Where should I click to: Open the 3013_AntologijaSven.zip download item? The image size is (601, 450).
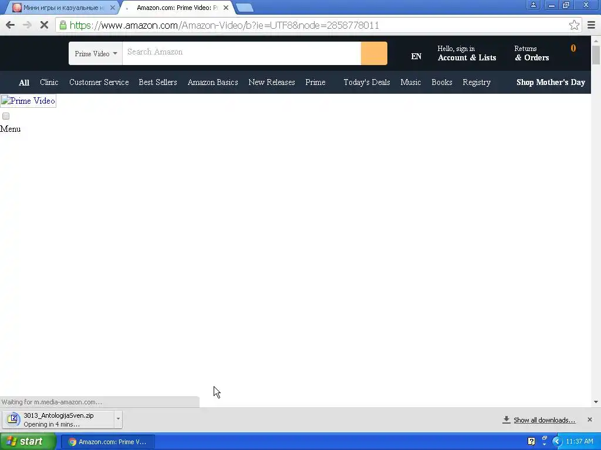click(x=59, y=420)
